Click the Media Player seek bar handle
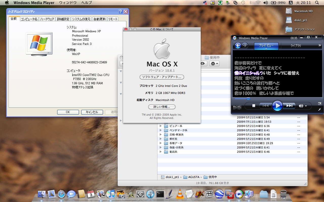Image resolution: width=324 pixels, height=202 pixels. pos(248,99)
